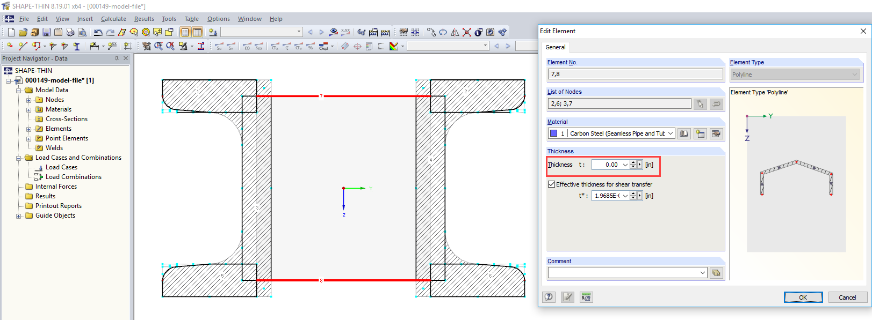Image resolution: width=872 pixels, height=320 pixels.
Task: Select the new I-section tool icon
Action: 76,46
